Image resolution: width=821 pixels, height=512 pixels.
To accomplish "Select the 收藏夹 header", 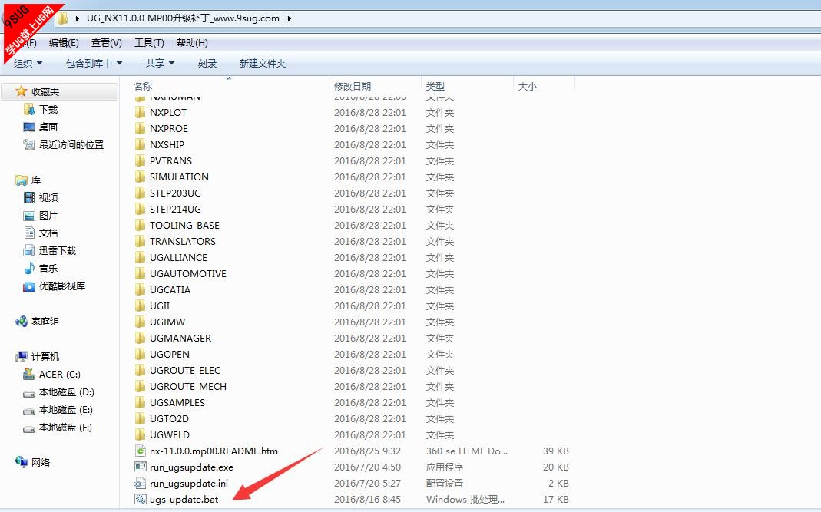I will (59, 91).
